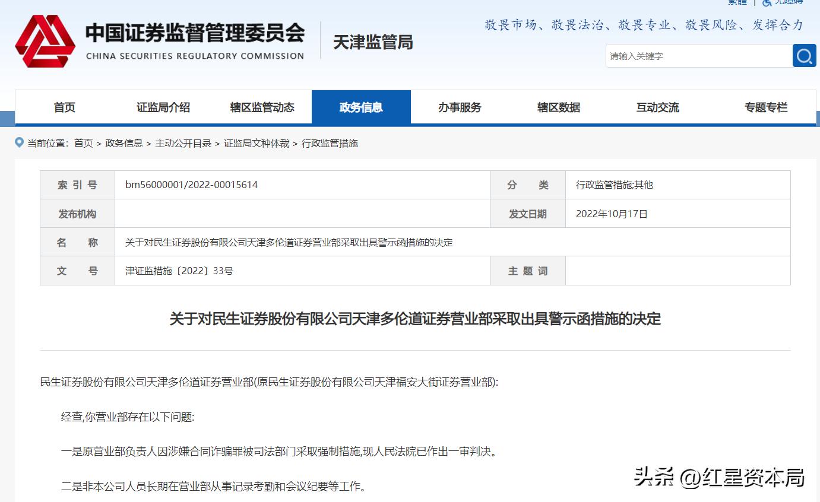Open the 专题专栏 navigation tab
This screenshot has height=502, width=820.
(x=765, y=107)
